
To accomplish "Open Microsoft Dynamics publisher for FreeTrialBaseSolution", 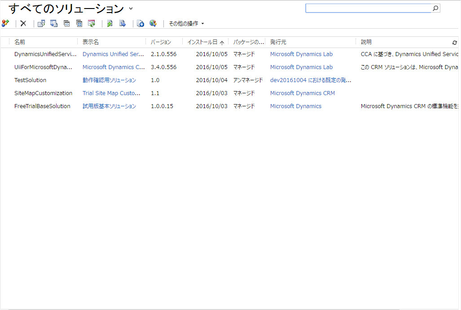I will [x=296, y=106].
